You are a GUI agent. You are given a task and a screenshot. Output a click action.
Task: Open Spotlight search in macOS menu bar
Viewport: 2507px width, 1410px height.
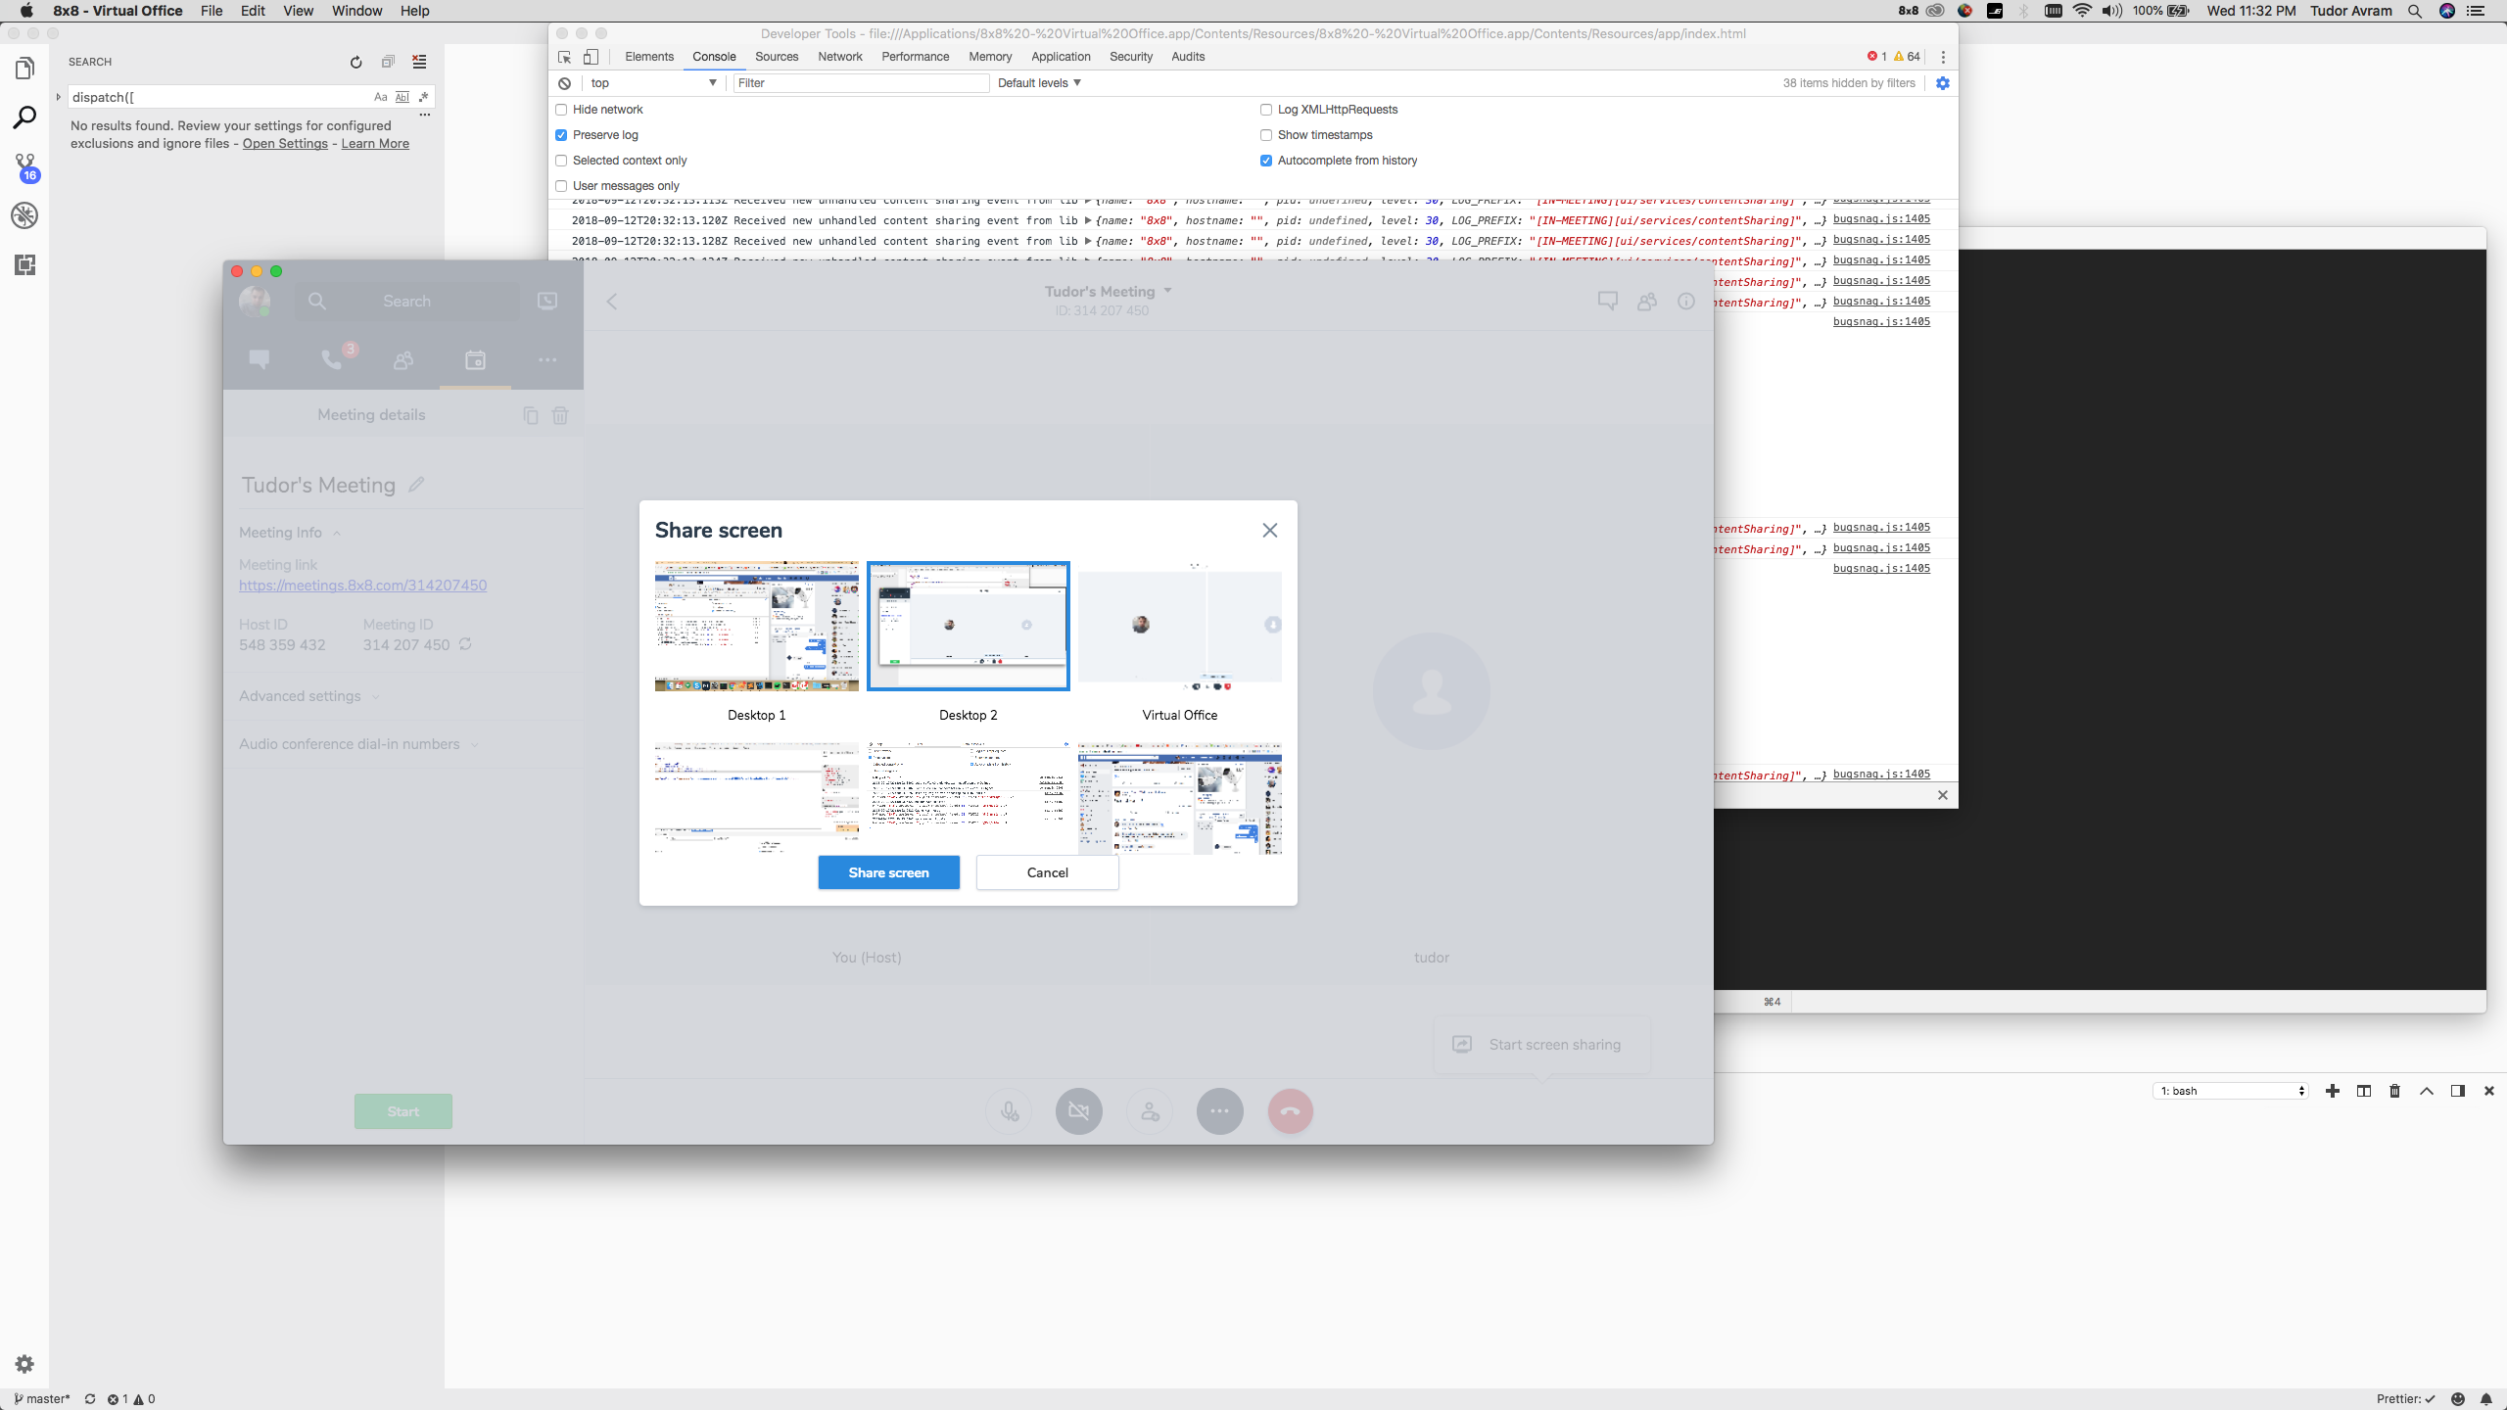point(2415,11)
